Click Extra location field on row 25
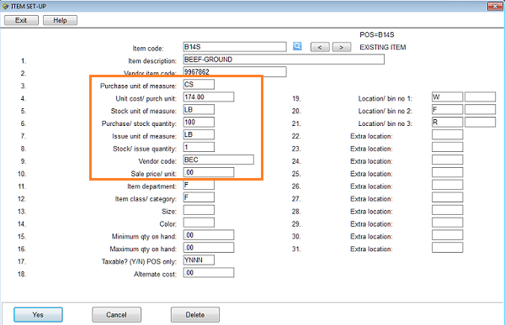This screenshot has width=505, height=325. [448, 172]
